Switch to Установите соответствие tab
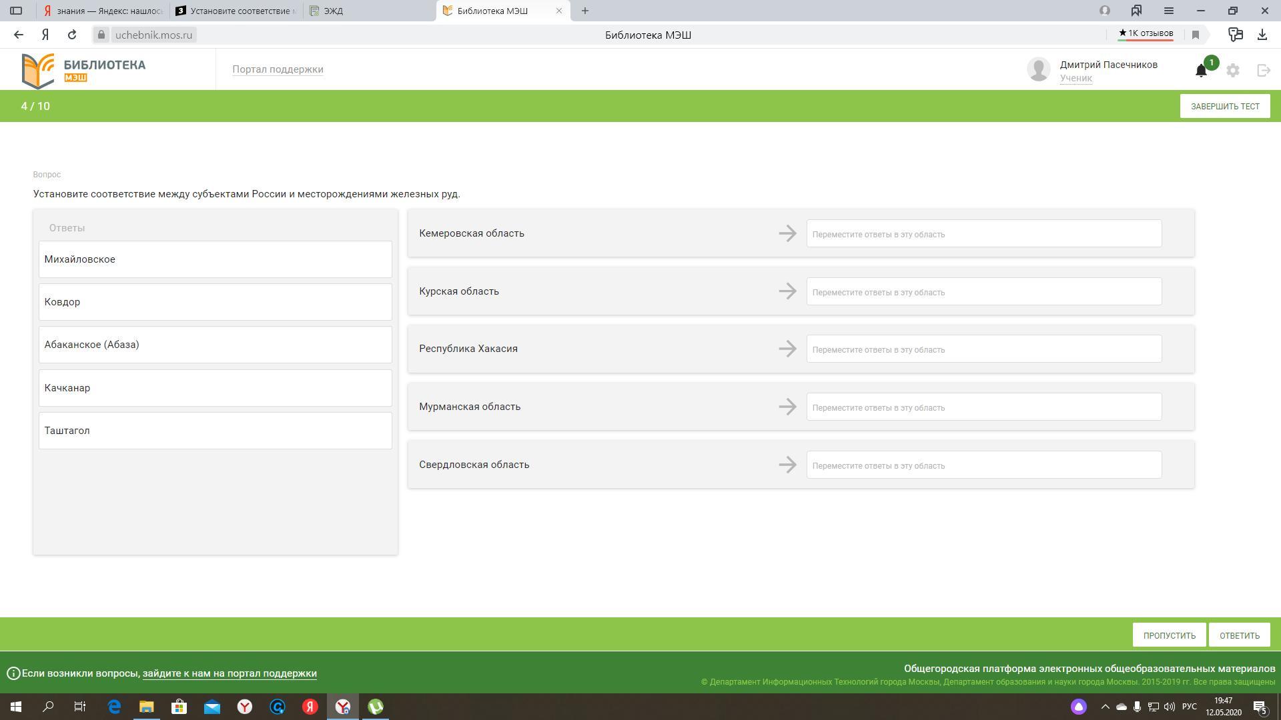Screen dimensions: 1281x720 click(236, 11)
